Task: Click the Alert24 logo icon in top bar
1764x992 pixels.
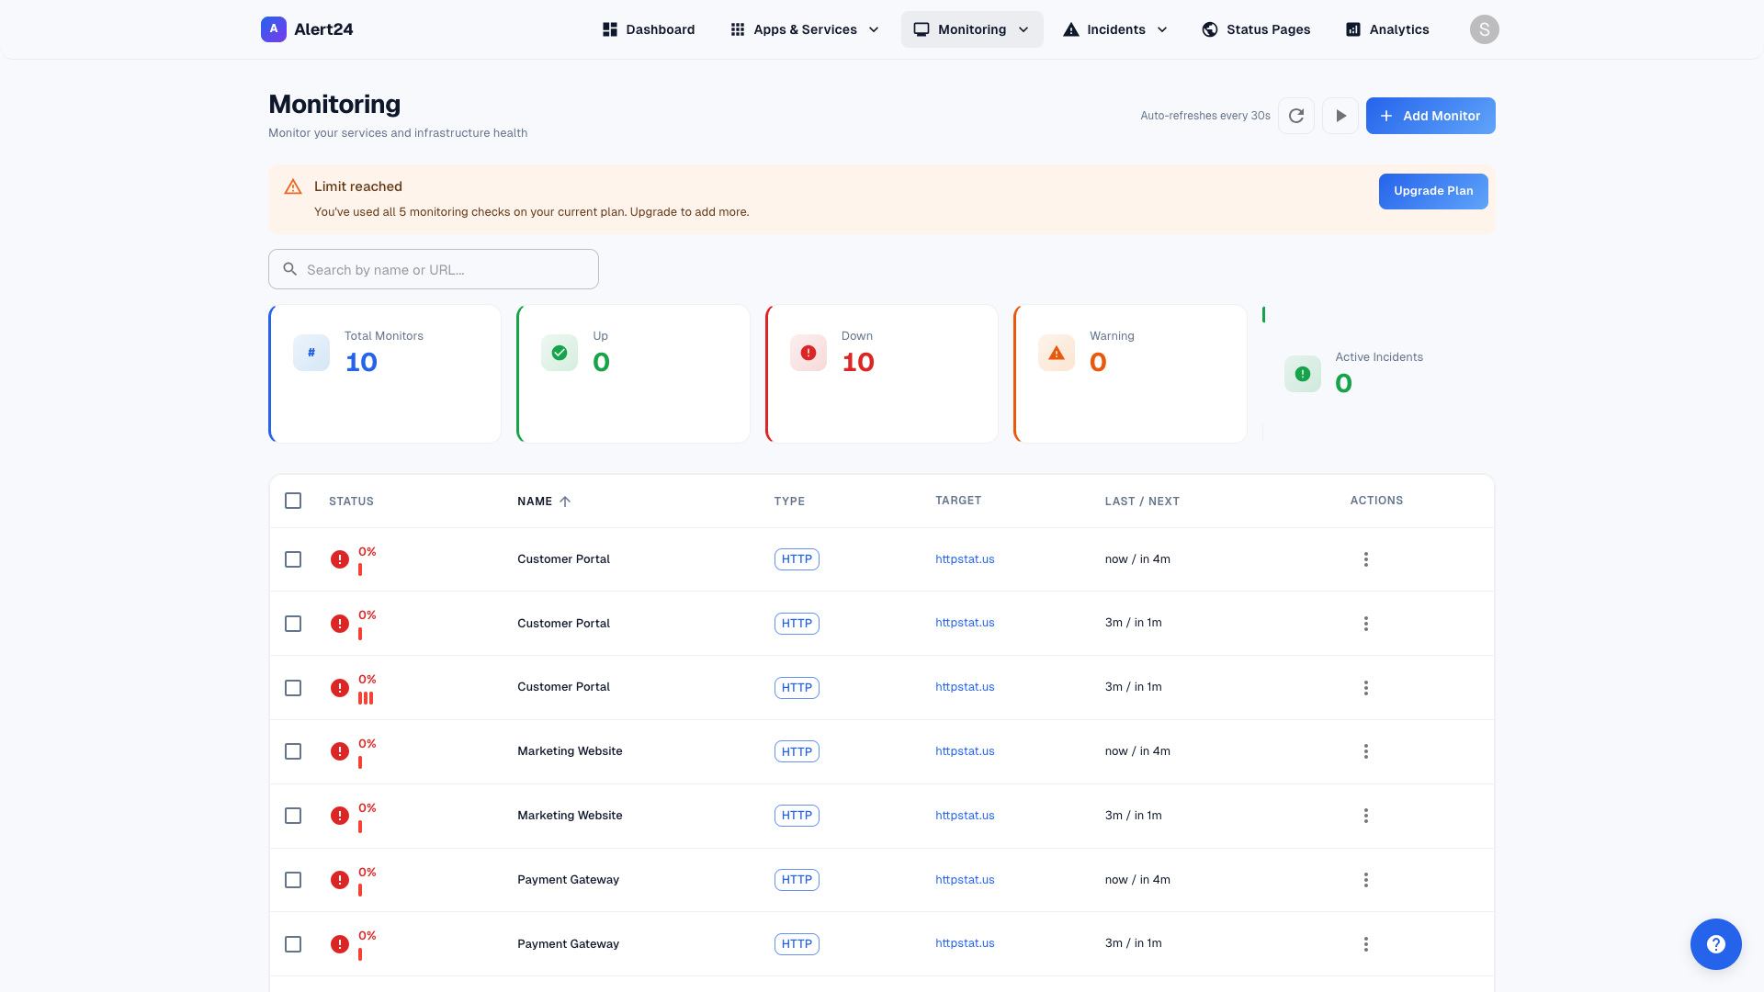Action: pos(273,28)
